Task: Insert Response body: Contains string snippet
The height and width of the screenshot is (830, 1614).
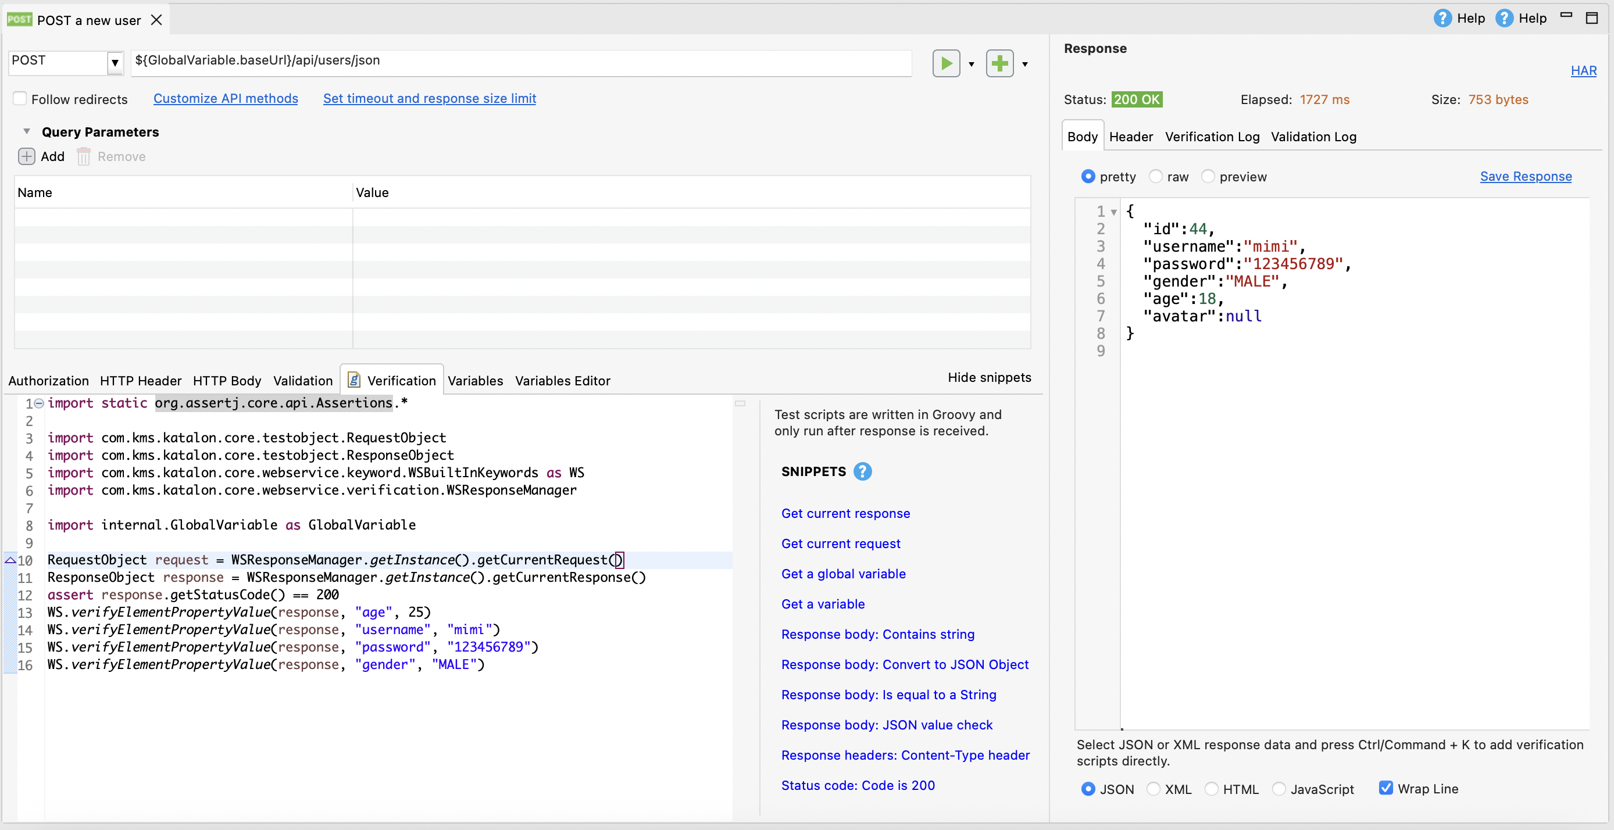Action: [877, 634]
